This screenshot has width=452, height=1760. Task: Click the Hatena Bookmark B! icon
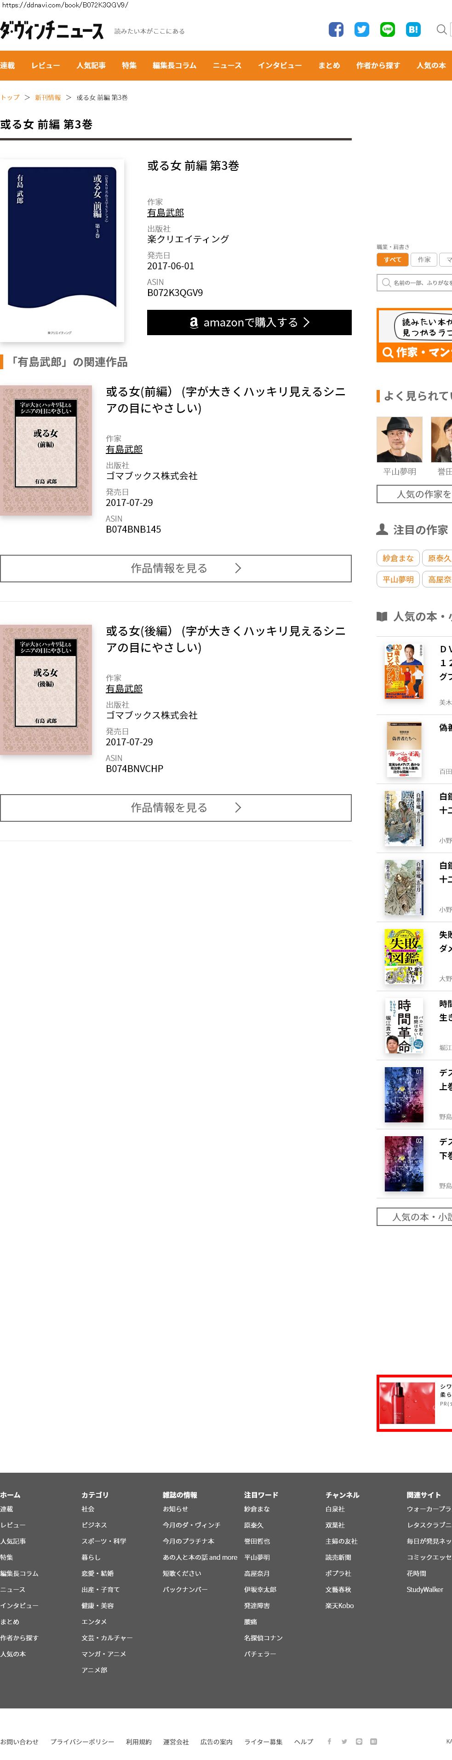coord(413,29)
